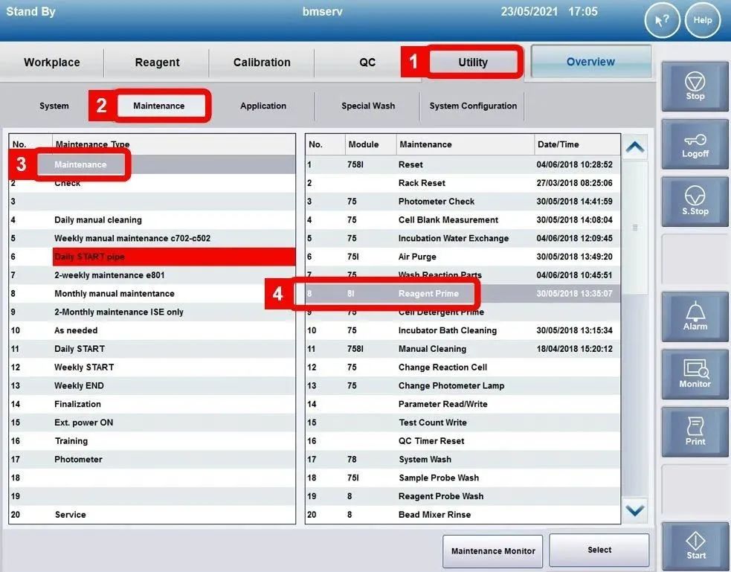Select the Rack Reset item
This screenshot has width=731, height=572.
(463, 183)
